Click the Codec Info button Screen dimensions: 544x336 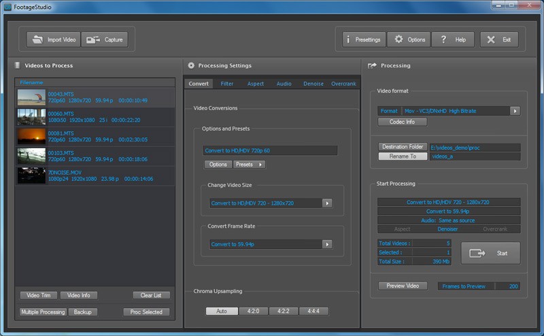point(402,122)
